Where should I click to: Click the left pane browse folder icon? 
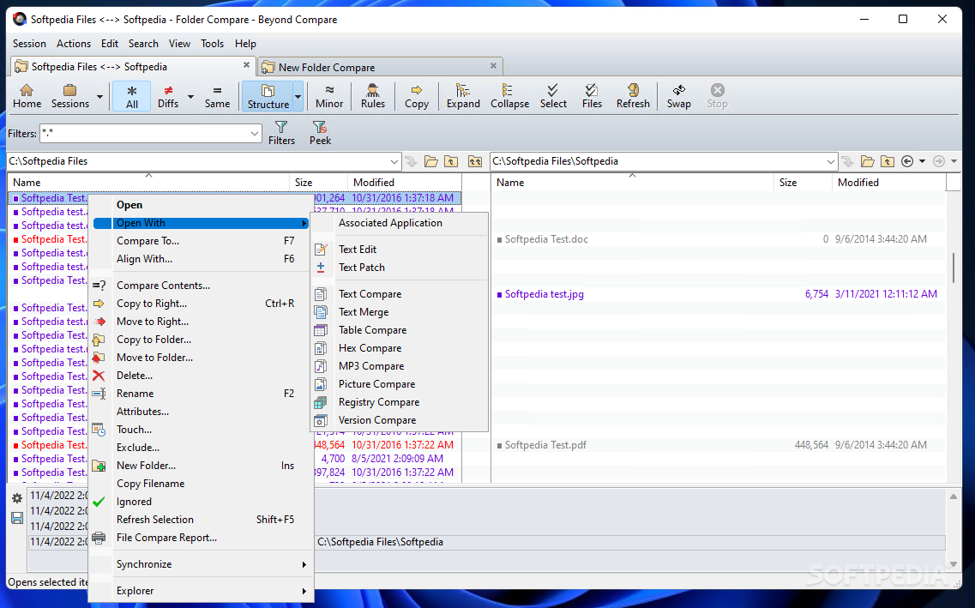coord(431,161)
